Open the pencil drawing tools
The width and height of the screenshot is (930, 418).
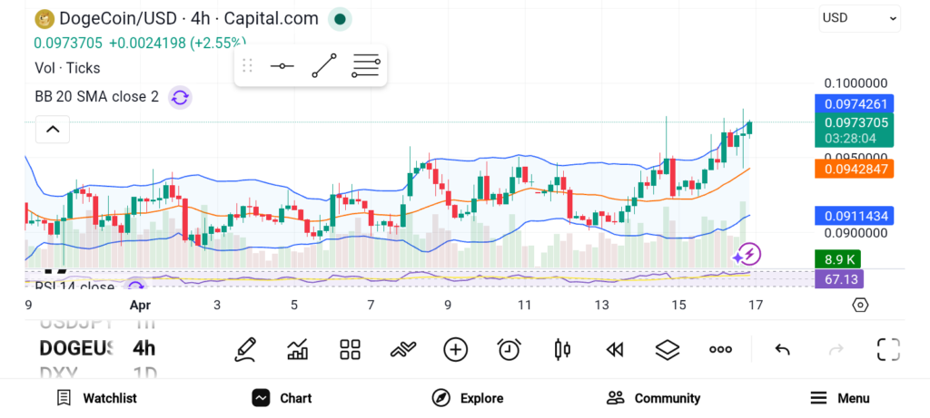tap(244, 349)
